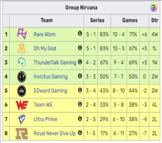This screenshot has height=143, width=162.
Task: Open the info icon beside Team WE
Action: click(80, 104)
